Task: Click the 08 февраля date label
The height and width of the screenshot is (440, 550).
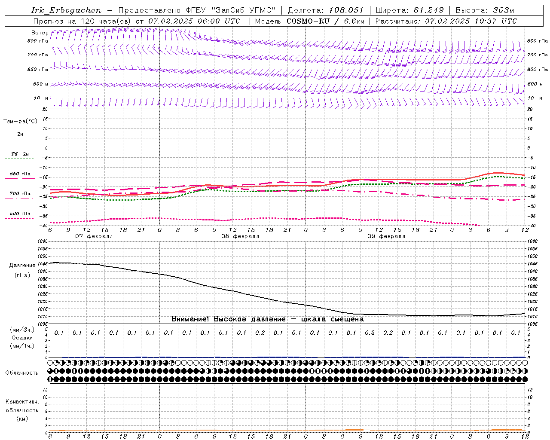Action: click(x=240, y=236)
